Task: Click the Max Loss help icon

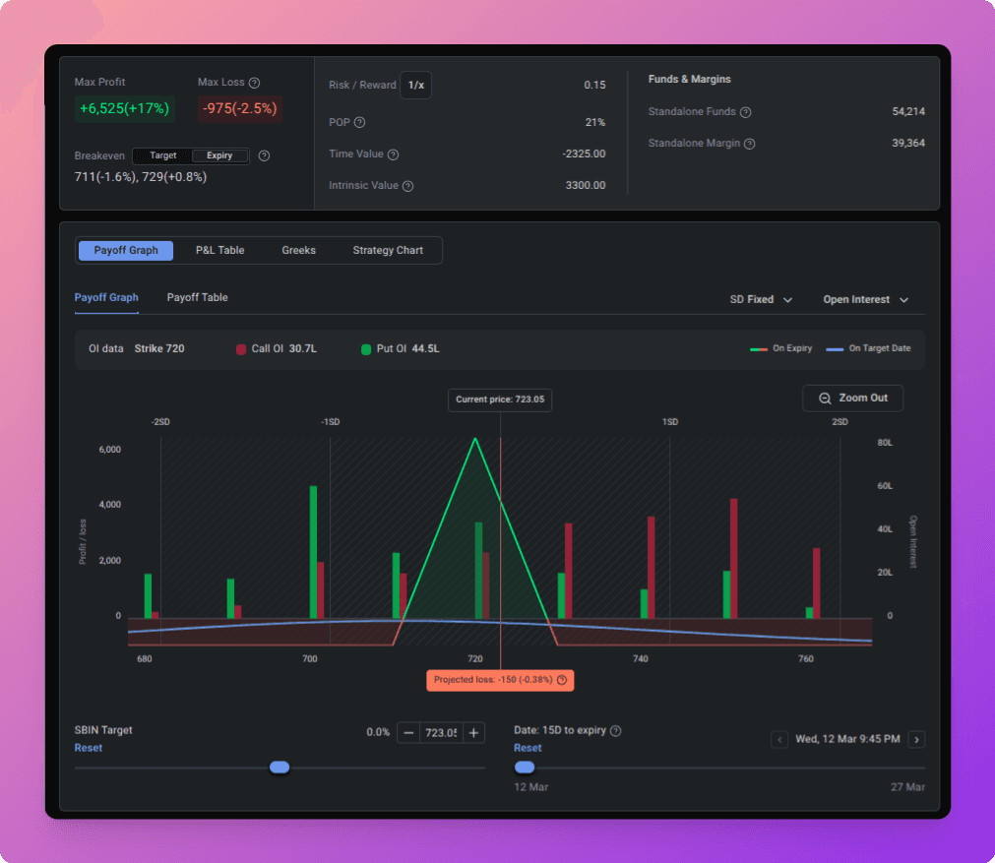Action: pos(255,83)
